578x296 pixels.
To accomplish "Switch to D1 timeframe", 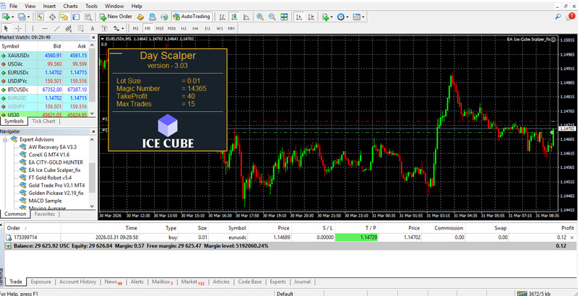I will 207,28.
